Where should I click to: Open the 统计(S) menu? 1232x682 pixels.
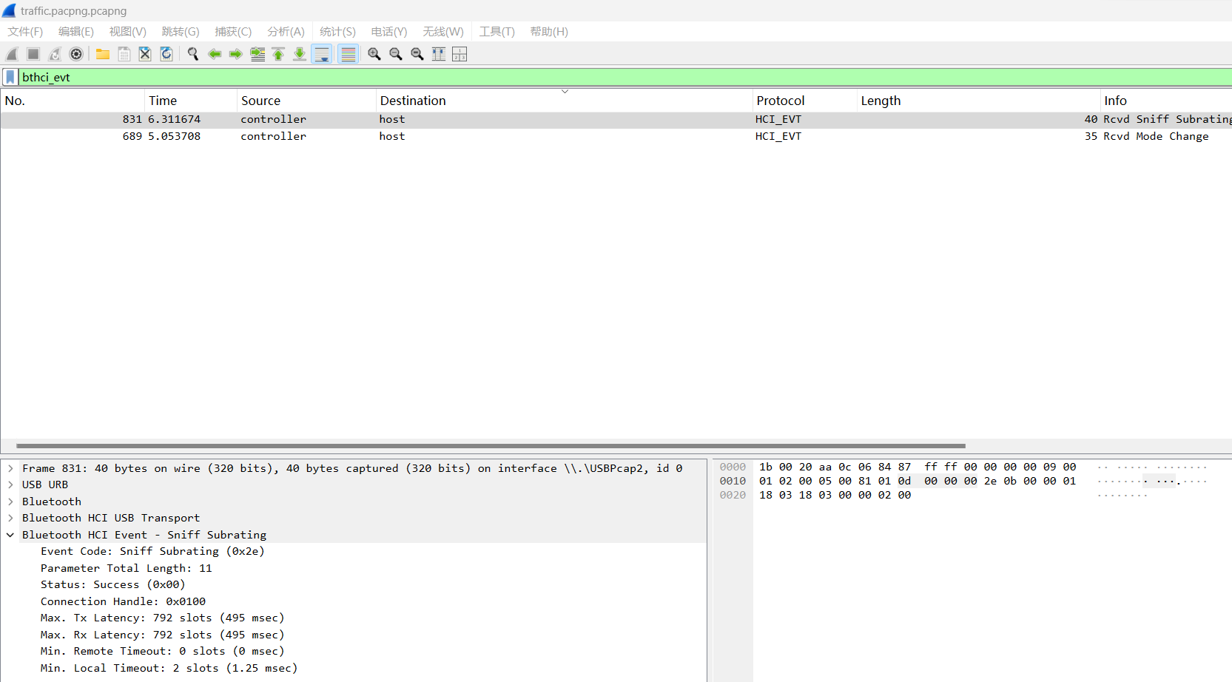(337, 31)
